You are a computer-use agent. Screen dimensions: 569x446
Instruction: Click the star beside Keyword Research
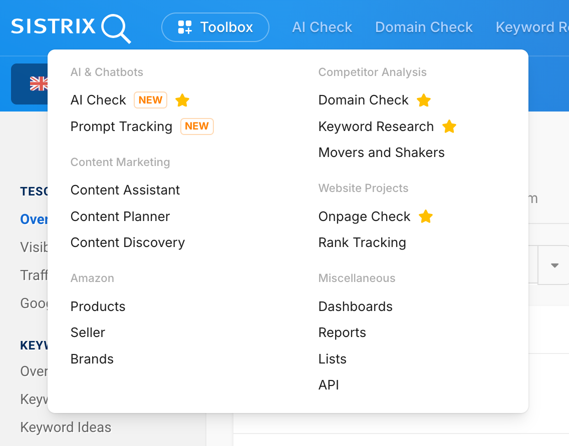pos(449,126)
